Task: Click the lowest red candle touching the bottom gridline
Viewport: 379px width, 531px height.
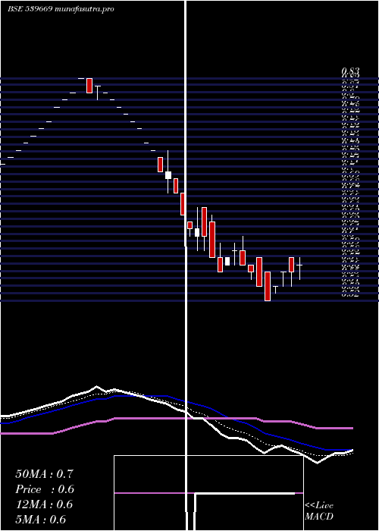Action: click(268, 286)
